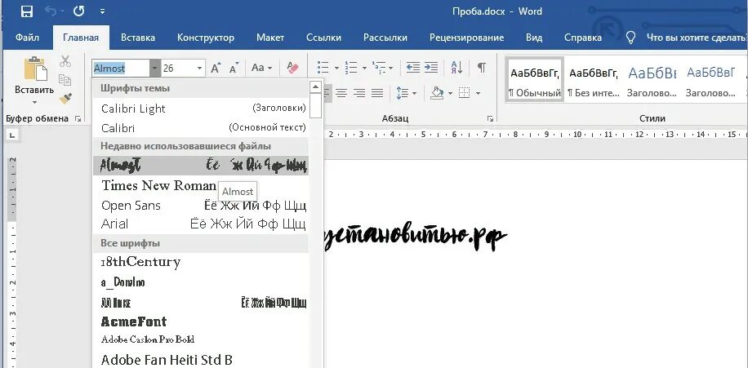Click the lightbulb Tell Me icon

click(x=630, y=38)
